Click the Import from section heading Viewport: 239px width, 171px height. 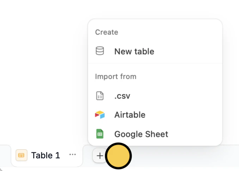116,76
